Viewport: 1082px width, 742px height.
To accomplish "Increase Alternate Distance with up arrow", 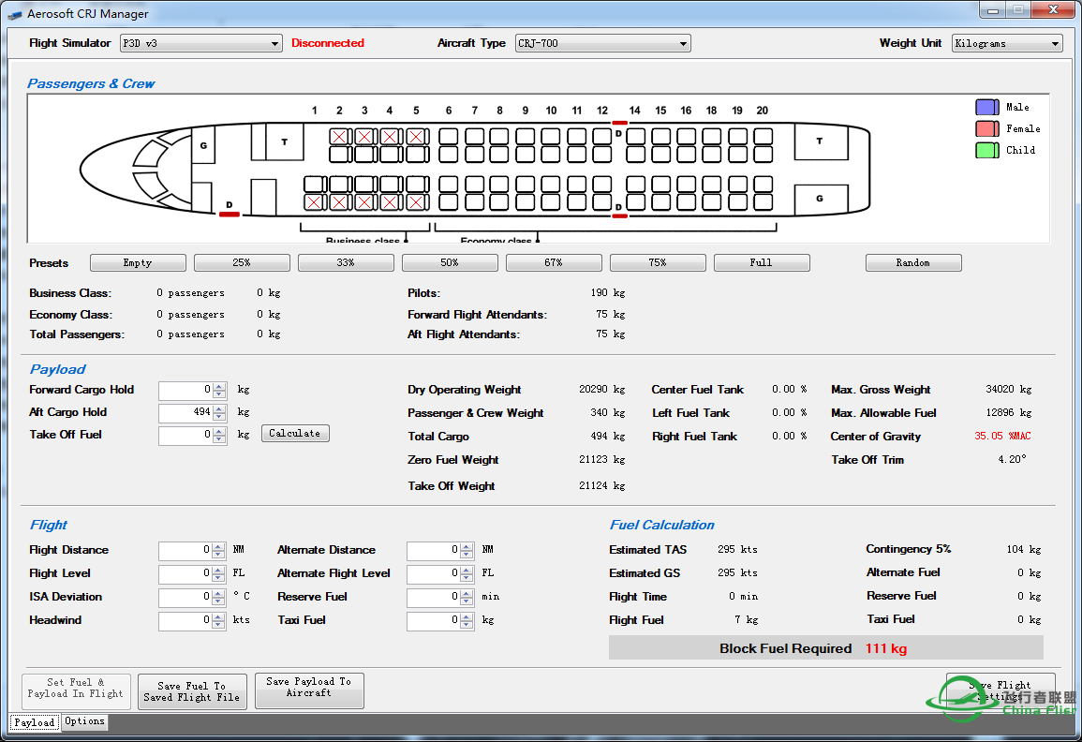I will point(467,547).
